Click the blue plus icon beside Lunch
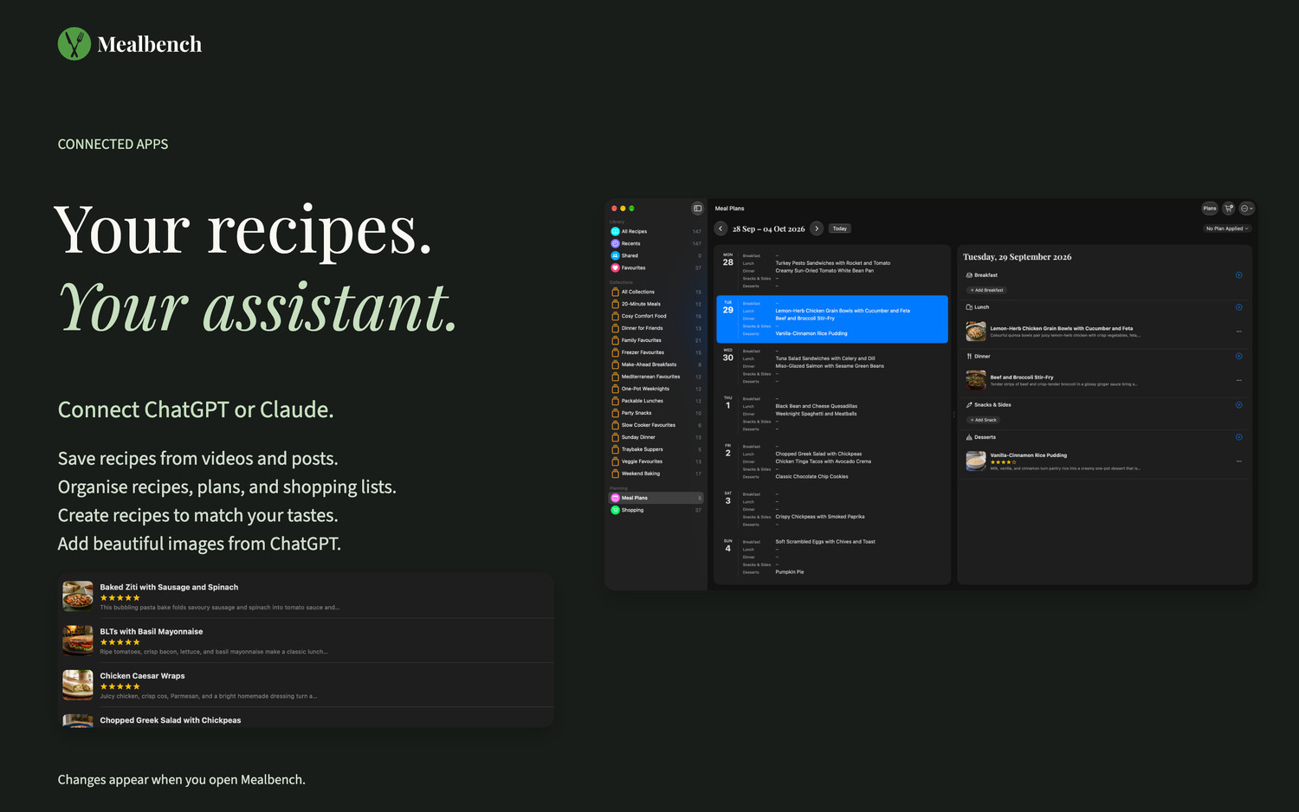 pos(1238,307)
